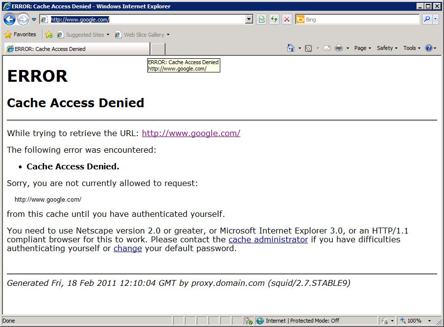
Task: Print the page using the printer icon
Action: click(339, 48)
